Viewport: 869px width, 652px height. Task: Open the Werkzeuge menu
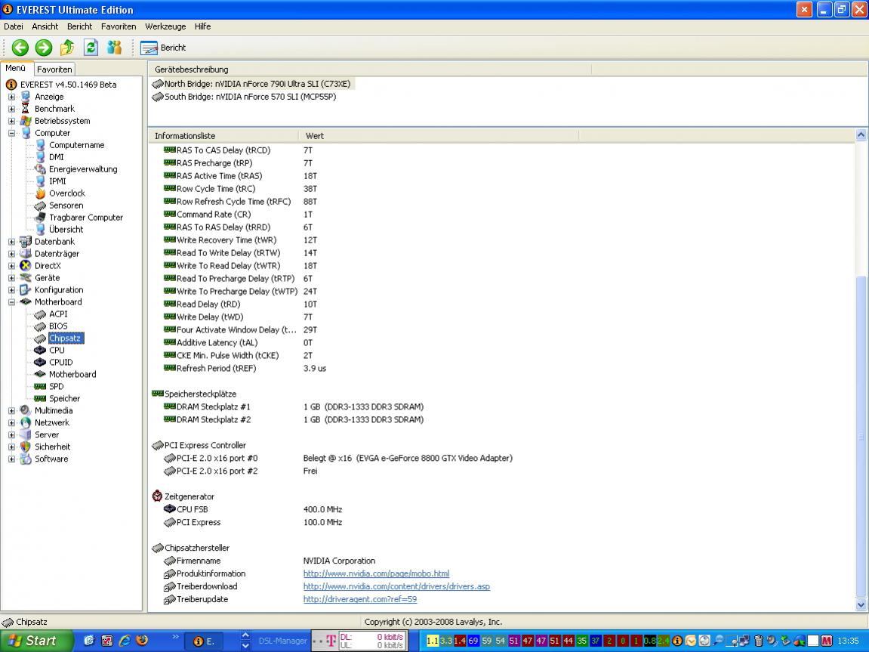point(165,26)
